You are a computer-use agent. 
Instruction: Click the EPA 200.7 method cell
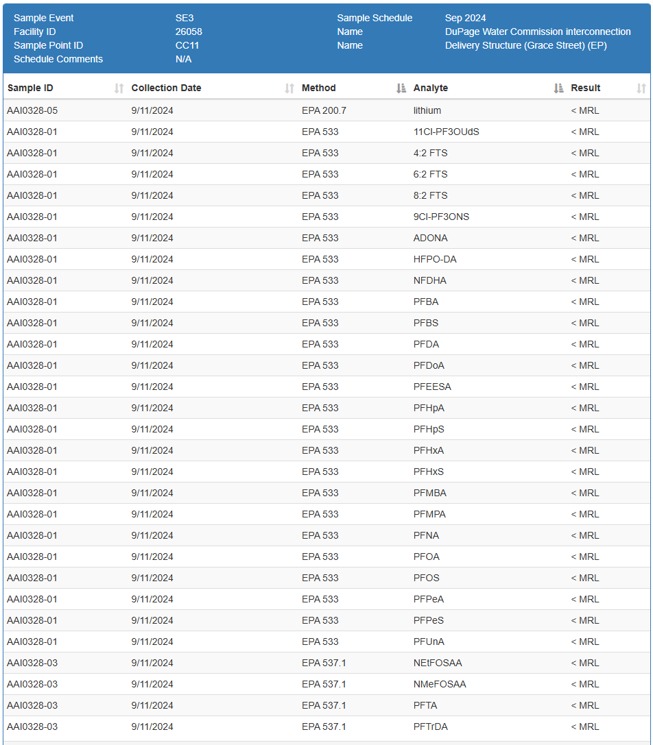[x=324, y=111]
